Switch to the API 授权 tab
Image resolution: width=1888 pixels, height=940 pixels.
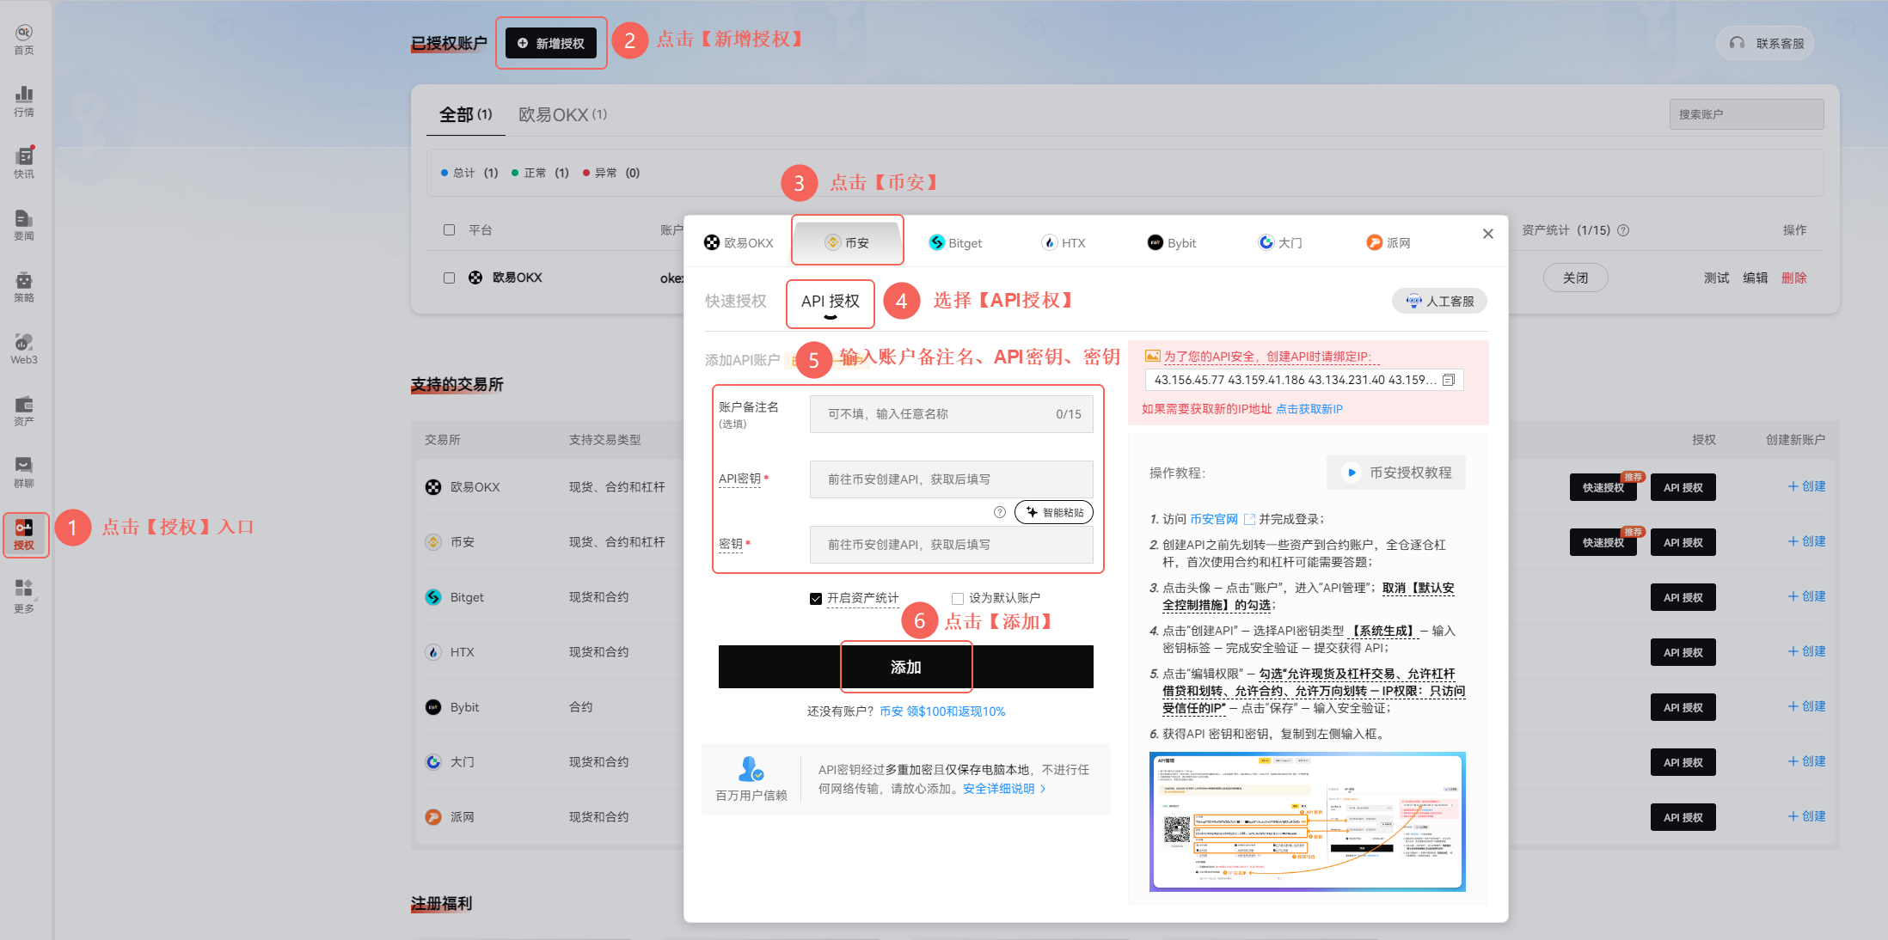tap(831, 302)
